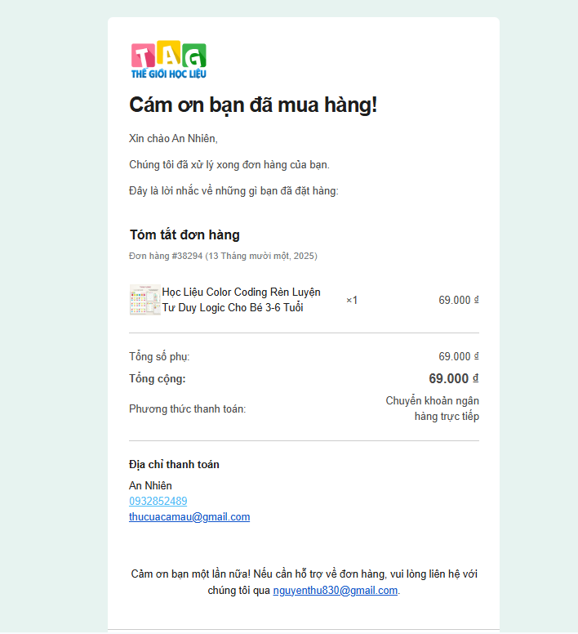This screenshot has width=578, height=634.
Task: Click the nguyenthu830@gmail.com support email link
Action: point(335,590)
